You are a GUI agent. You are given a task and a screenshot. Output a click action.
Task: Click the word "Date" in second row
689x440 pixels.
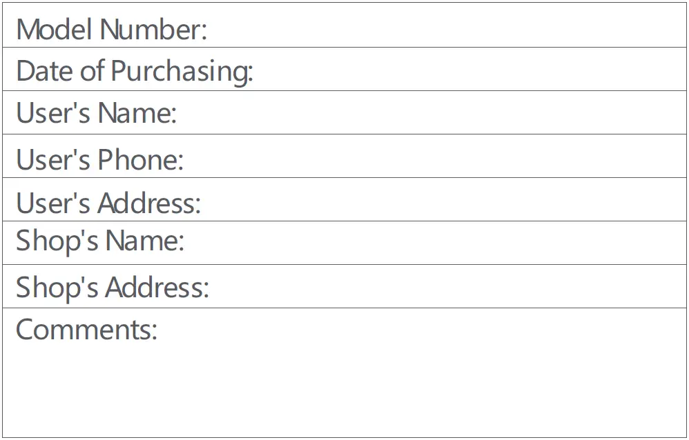click(44, 71)
